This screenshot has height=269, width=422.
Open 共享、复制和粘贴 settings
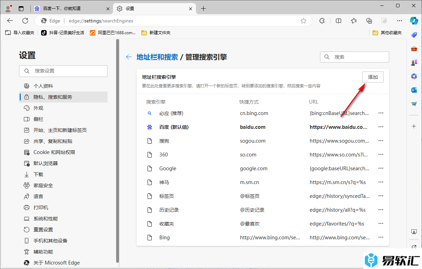[x=63, y=141]
